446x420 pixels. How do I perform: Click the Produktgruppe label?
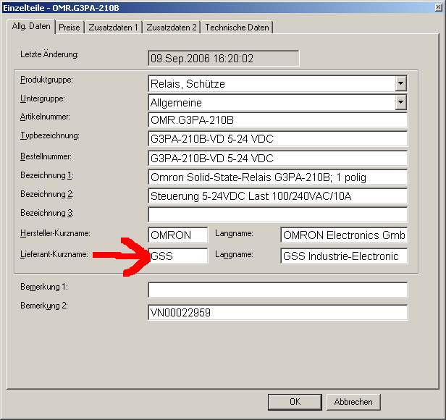tap(46, 80)
